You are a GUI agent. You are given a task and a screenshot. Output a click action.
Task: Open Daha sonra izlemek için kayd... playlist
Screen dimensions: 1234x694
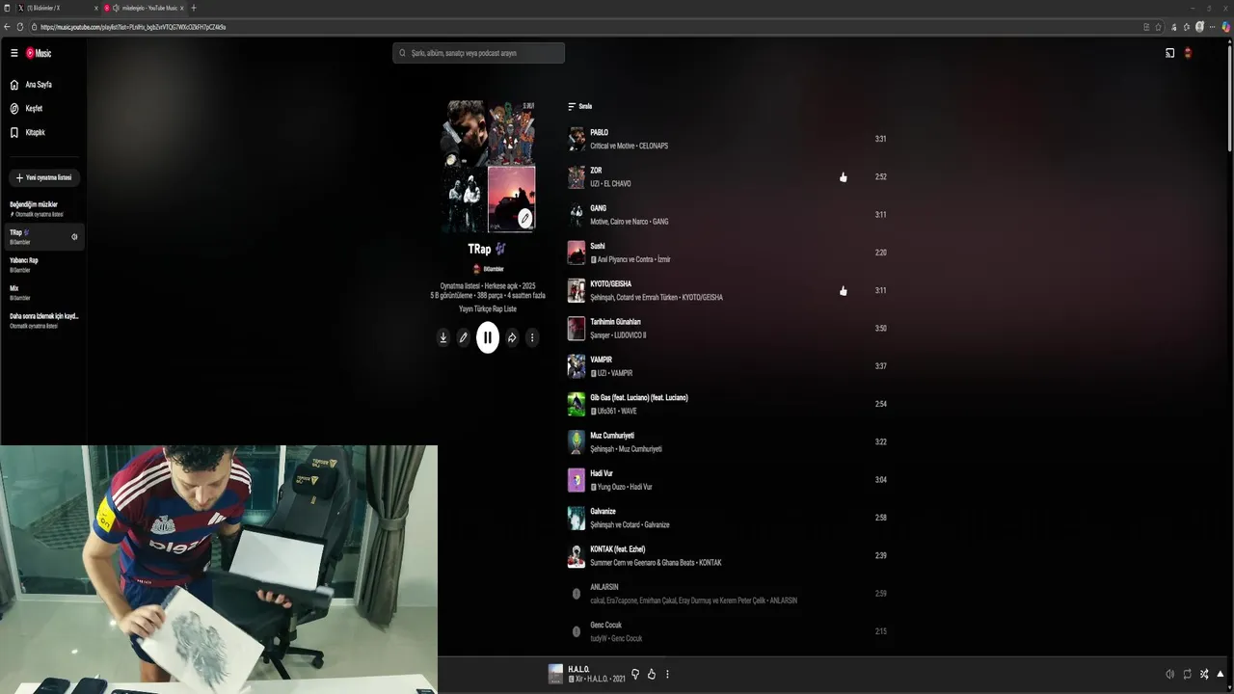coord(44,321)
